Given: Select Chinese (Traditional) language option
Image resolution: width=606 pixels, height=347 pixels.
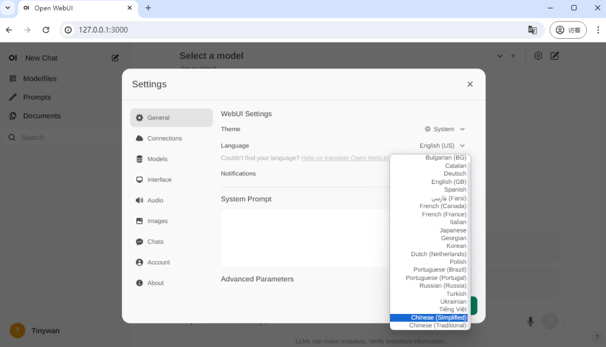Looking at the screenshot, I should tap(437, 326).
